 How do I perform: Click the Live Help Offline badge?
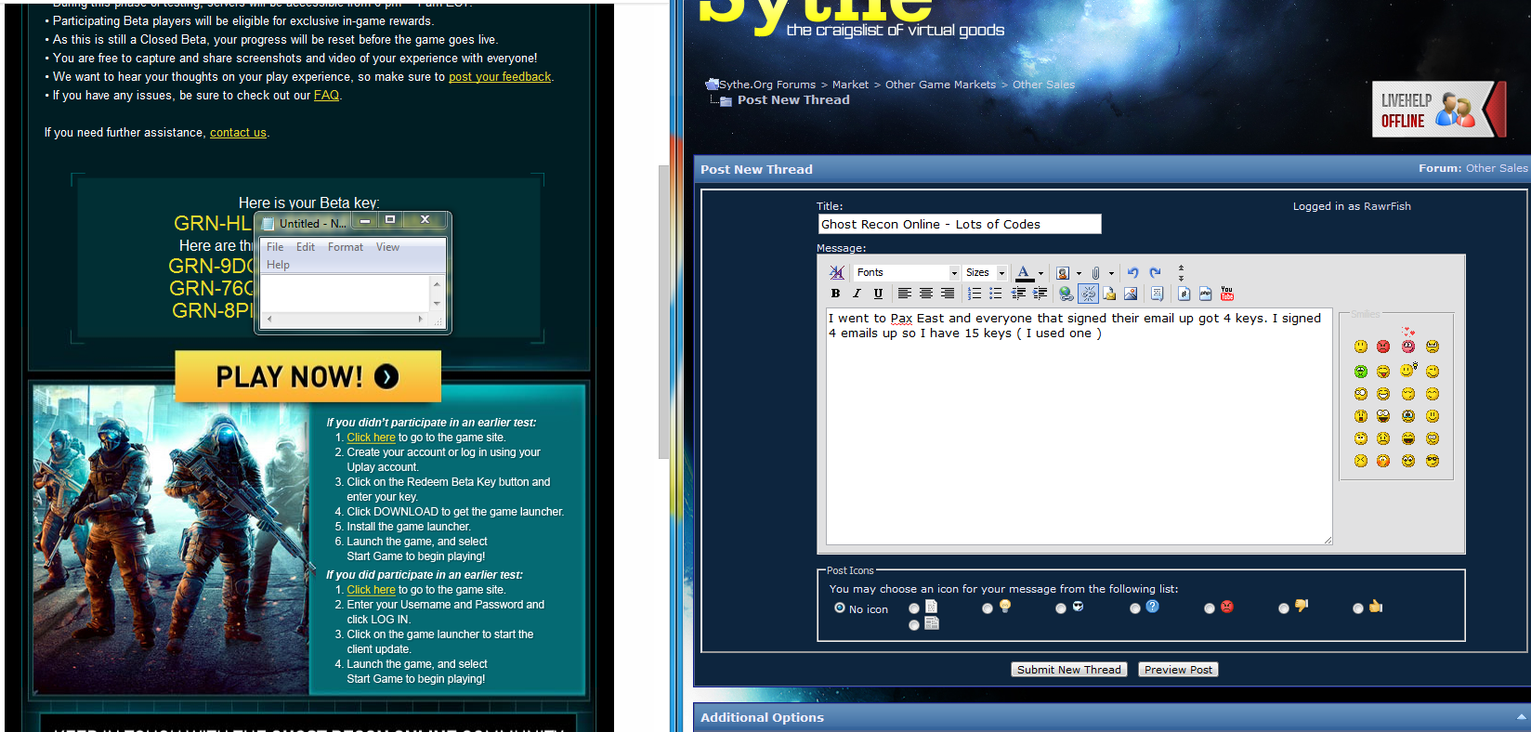(x=1439, y=110)
